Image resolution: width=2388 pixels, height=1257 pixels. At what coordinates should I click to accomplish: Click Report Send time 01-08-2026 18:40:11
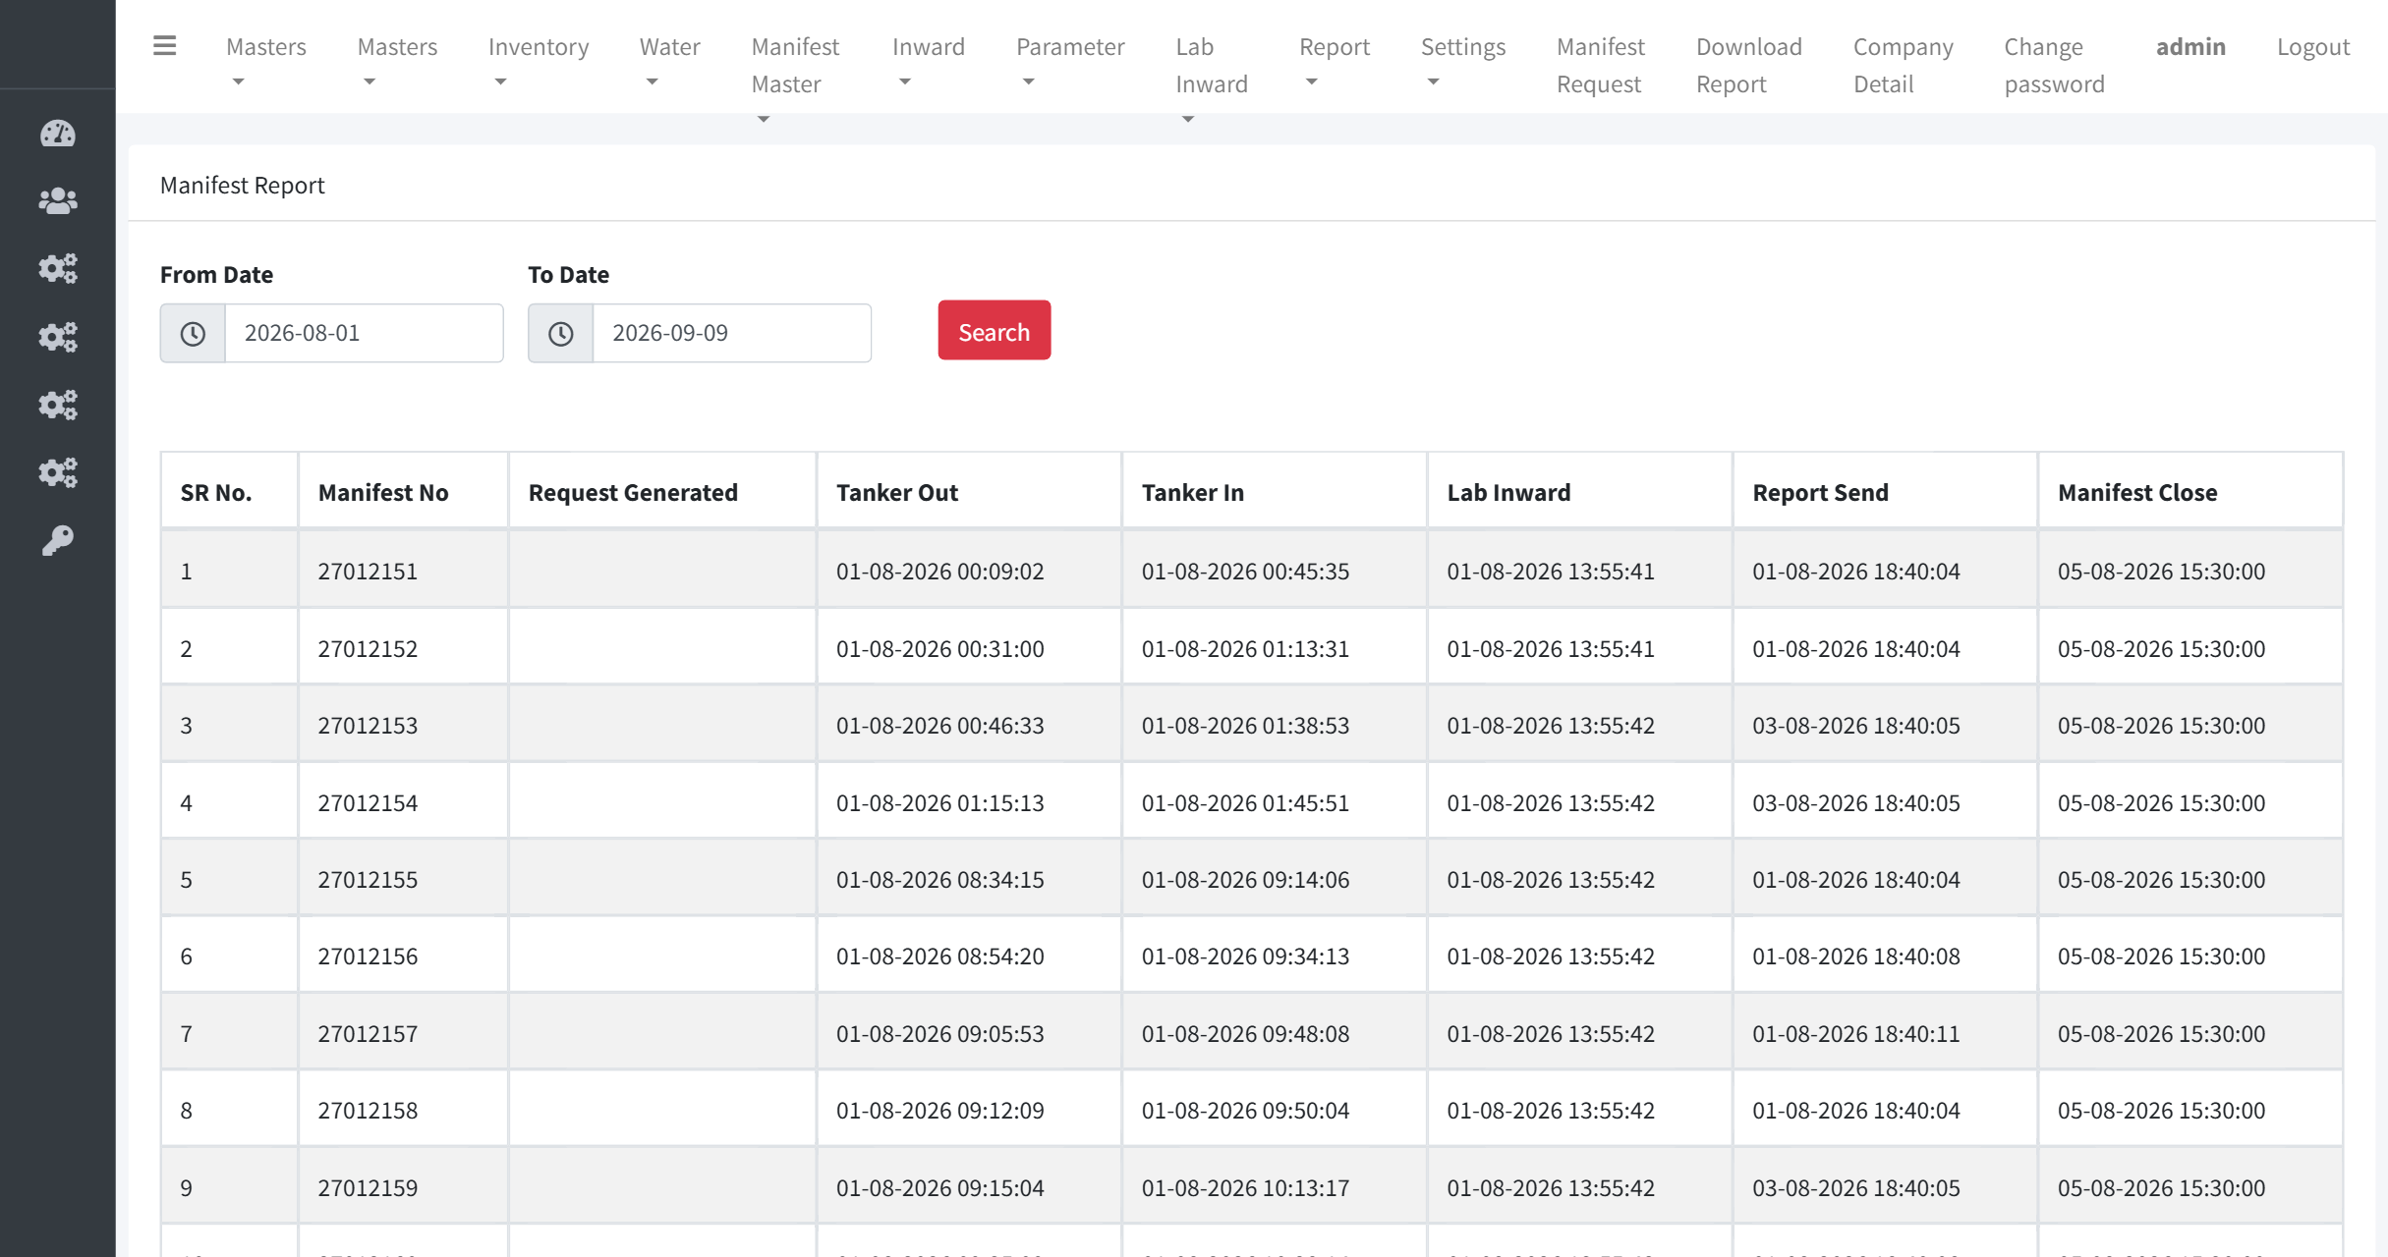point(1855,1034)
